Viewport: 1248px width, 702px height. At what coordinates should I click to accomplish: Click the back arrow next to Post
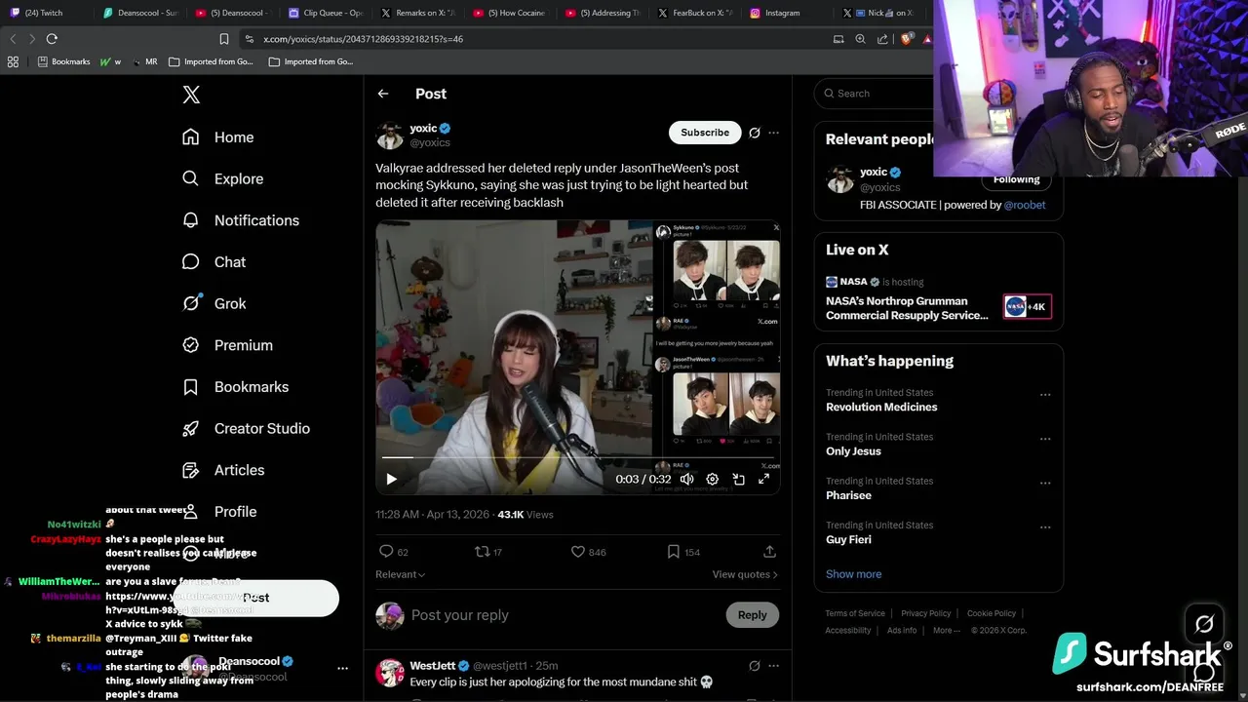383,94
